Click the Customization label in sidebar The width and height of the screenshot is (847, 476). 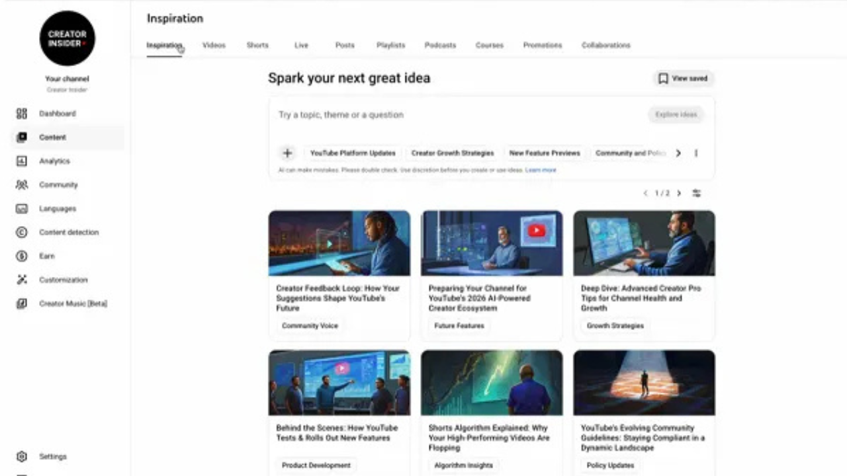pyautogui.click(x=64, y=280)
